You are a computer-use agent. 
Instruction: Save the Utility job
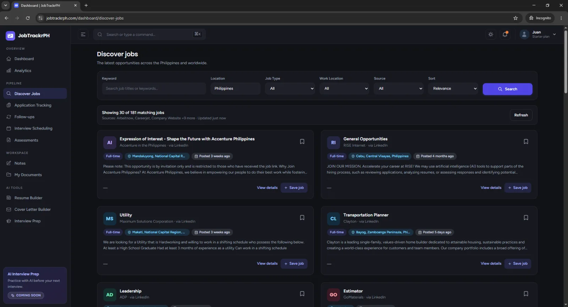click(x=294, y=264)
